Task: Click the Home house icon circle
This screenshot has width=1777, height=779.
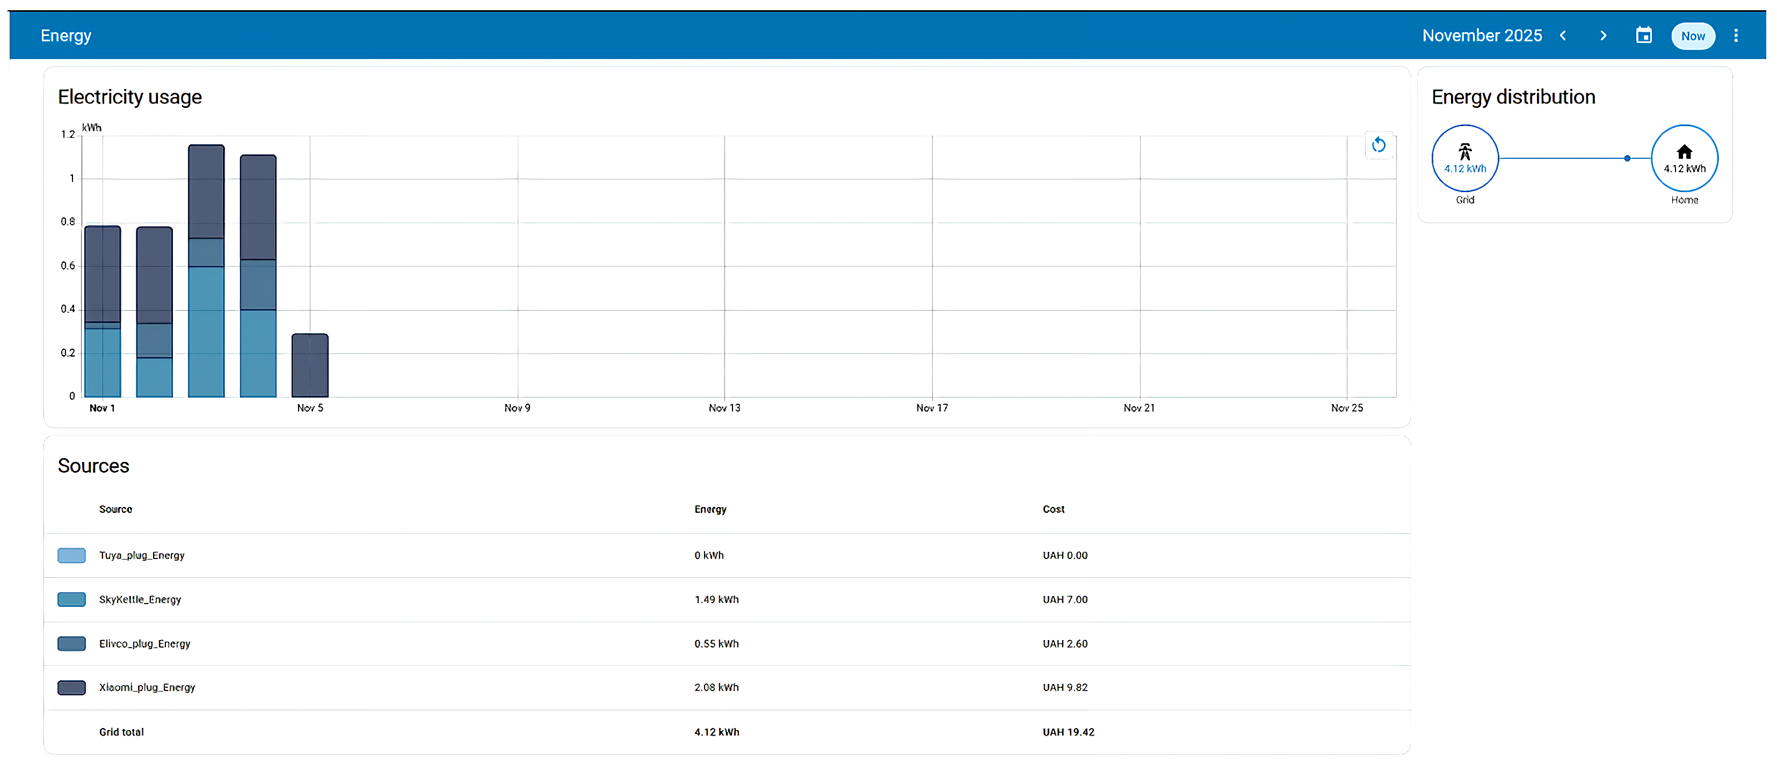Action: click(x=1684, y=159)
